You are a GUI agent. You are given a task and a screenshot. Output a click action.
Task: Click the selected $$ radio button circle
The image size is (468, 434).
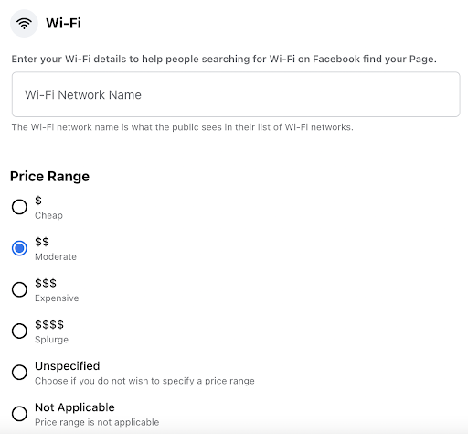tap(19, 248)
